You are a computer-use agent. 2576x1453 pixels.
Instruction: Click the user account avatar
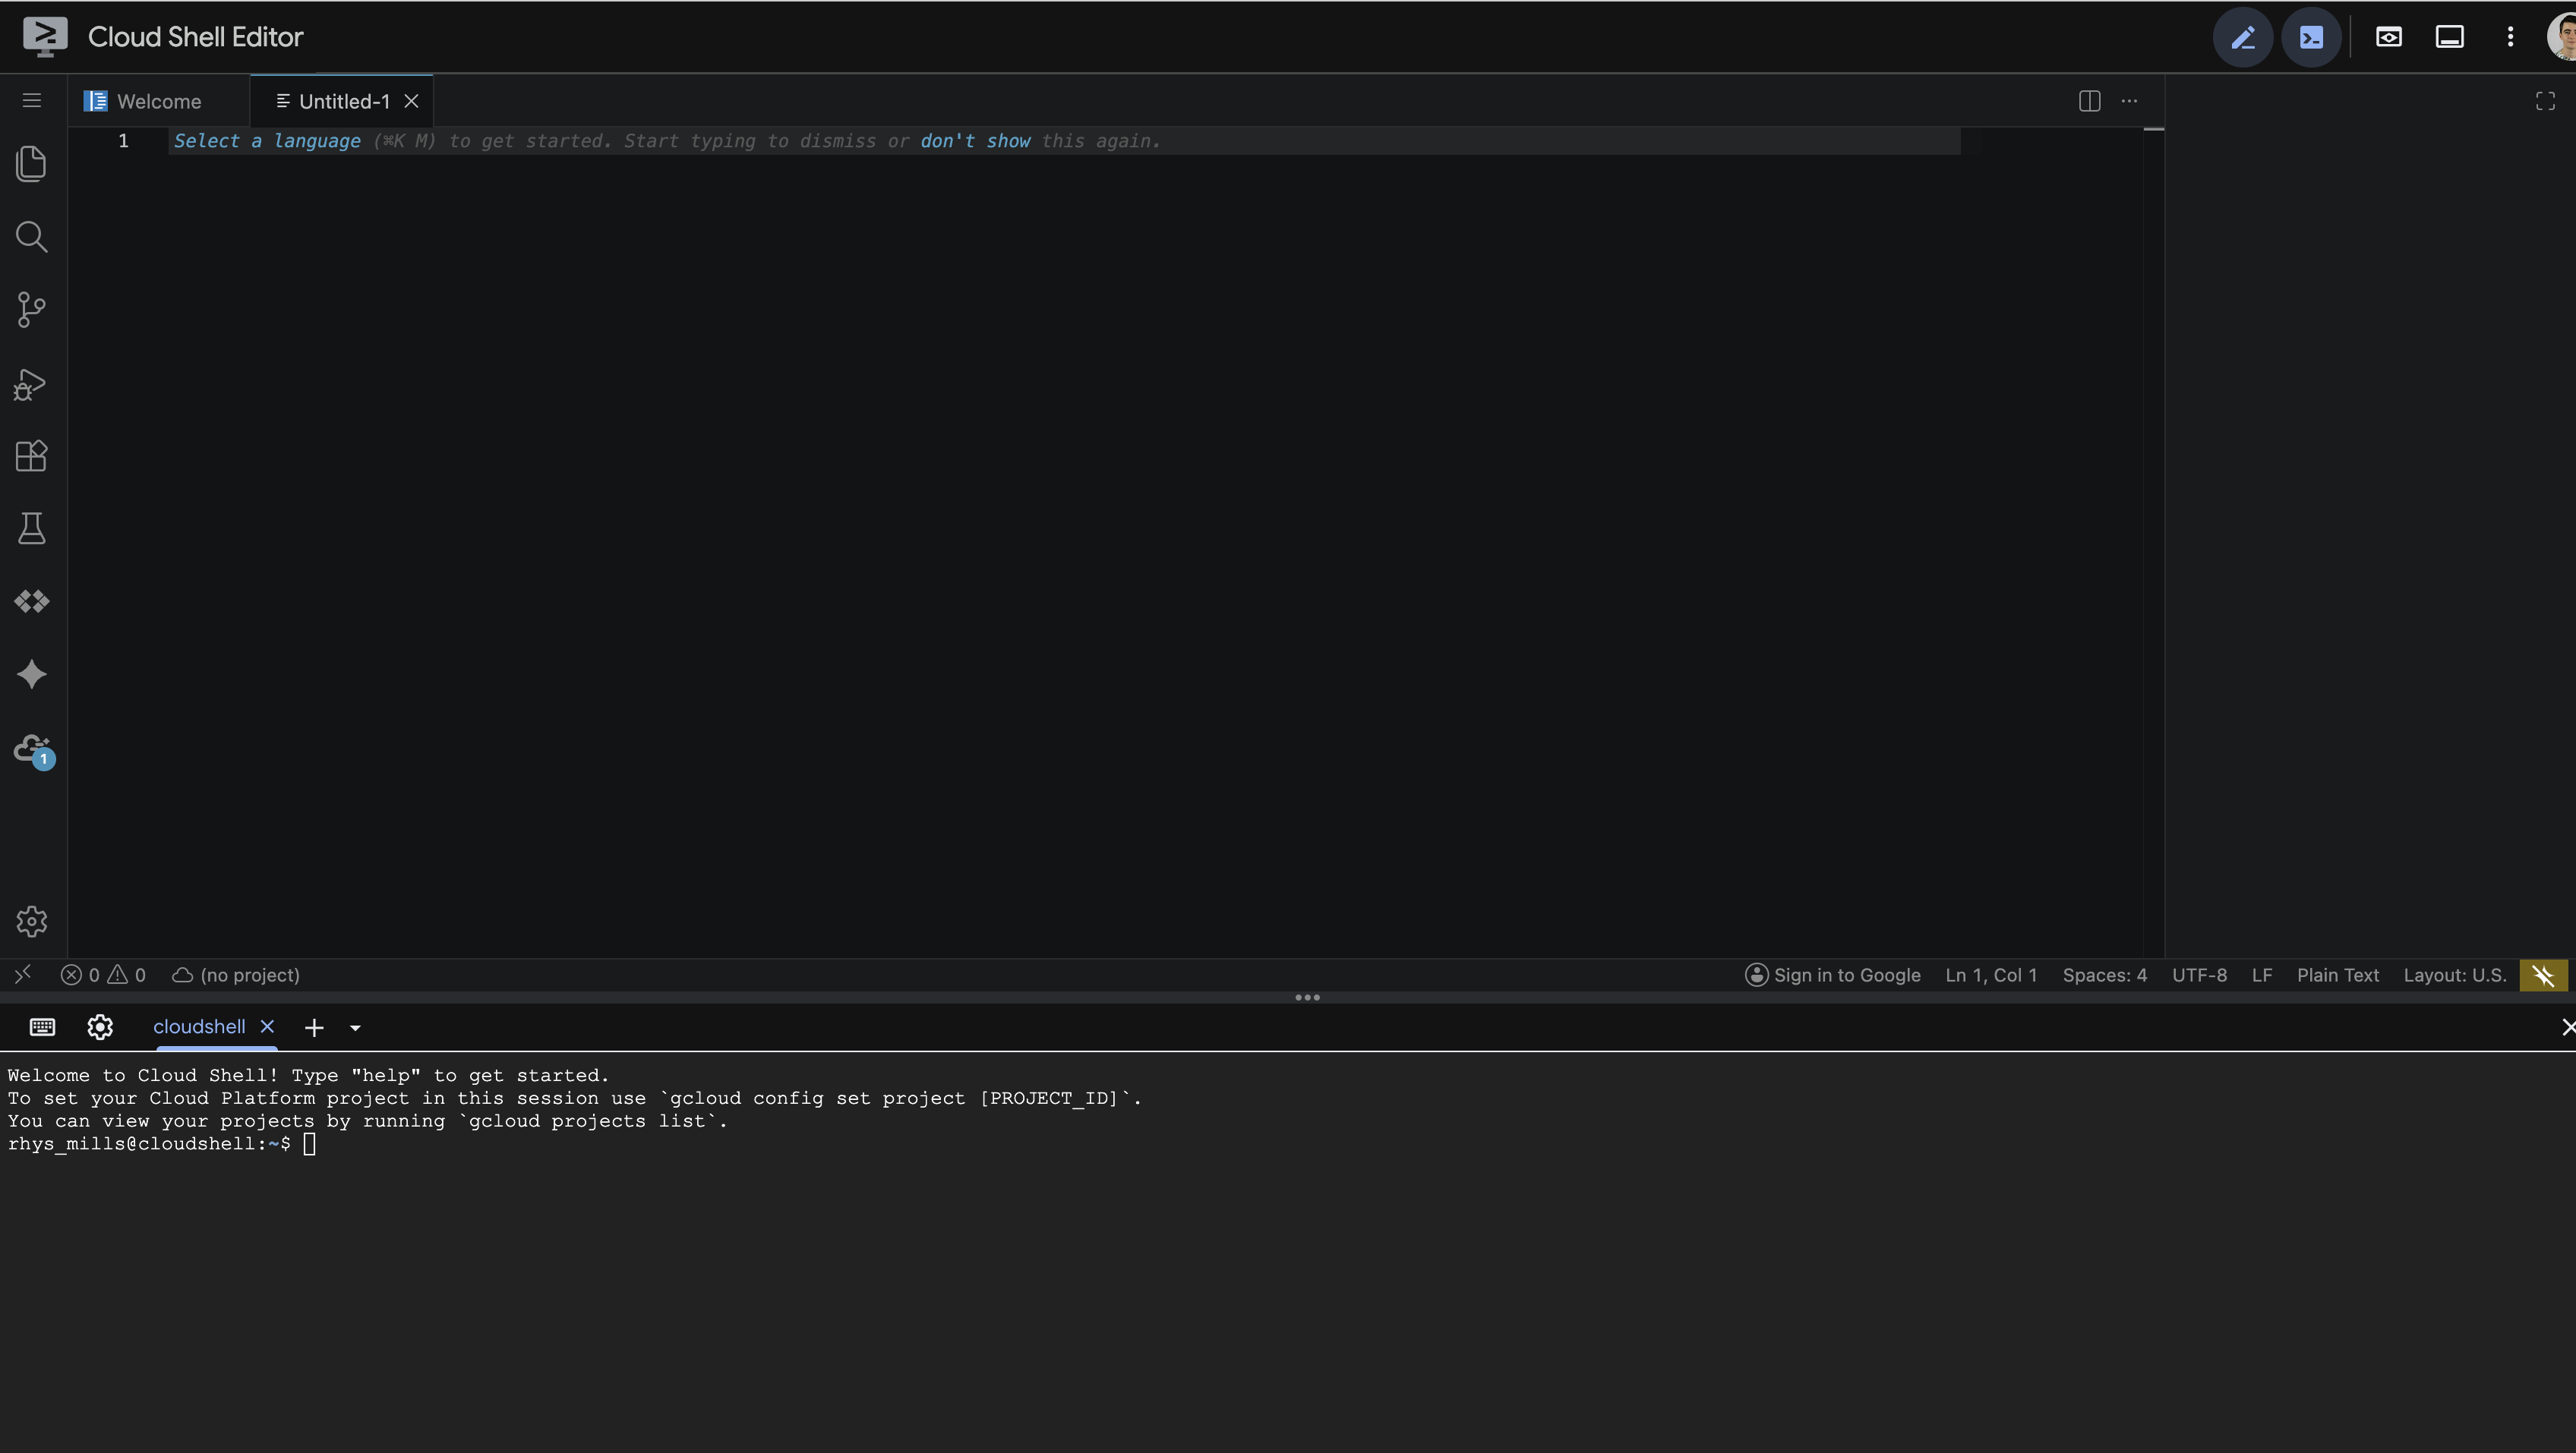click(2562, 37)
